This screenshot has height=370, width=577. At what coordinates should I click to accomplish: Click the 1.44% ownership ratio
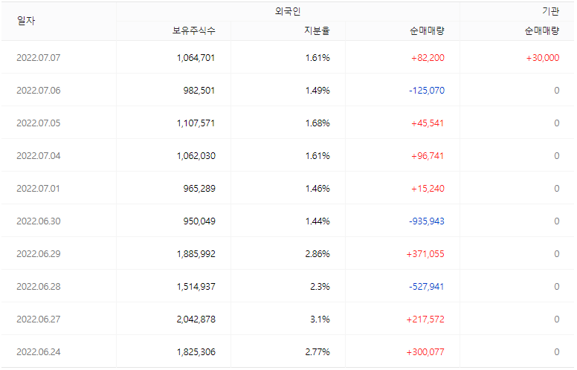pyautogui.click(x=317, y=221)
